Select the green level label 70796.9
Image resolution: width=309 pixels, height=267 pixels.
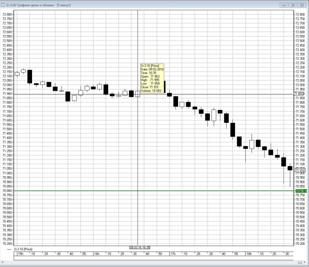click(301, 191)
